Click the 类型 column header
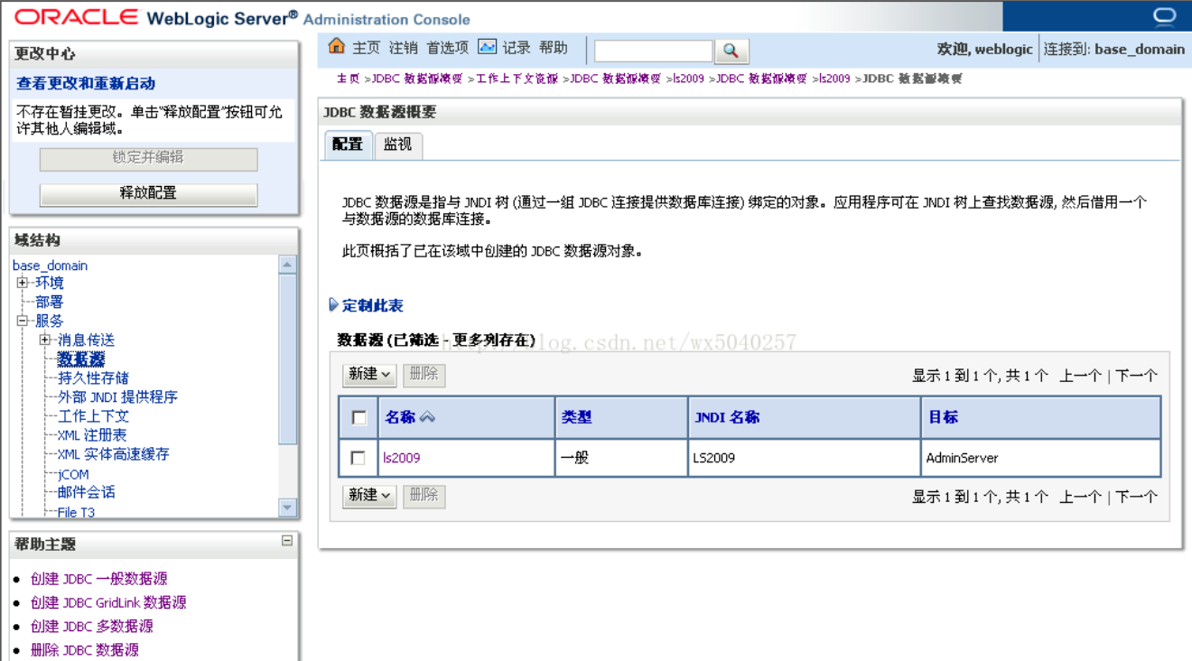This screenshot has height=661, width=1192. click(x=577, y=417)
